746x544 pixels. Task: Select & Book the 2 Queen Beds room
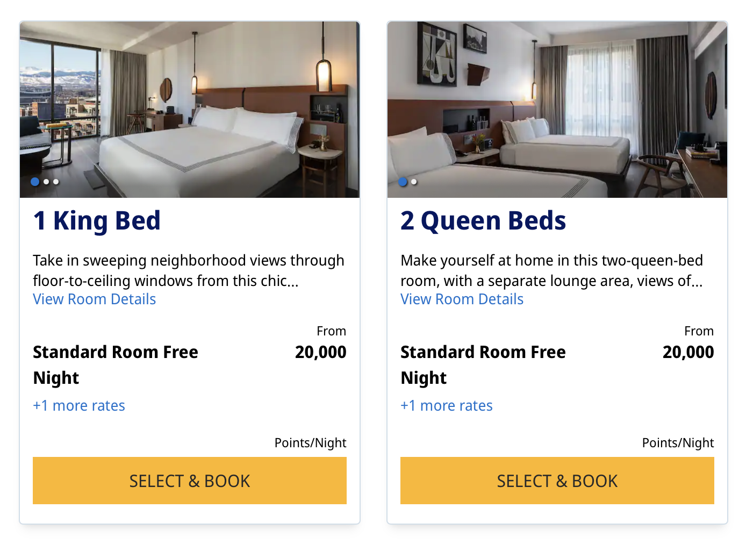(557, 481)
